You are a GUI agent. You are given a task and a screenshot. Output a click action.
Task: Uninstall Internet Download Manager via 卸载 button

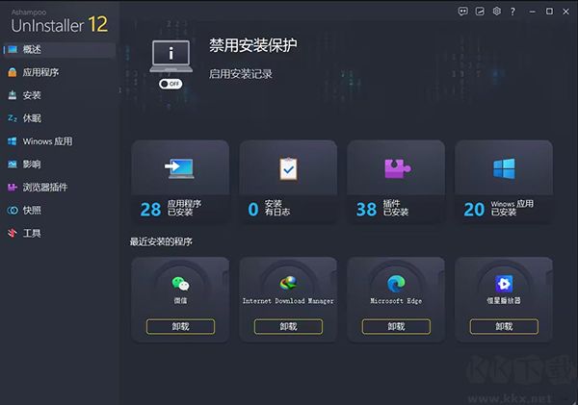[288, 326]
